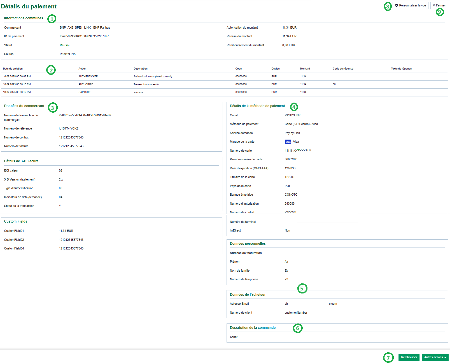Viewport: 450px width, 363px height.
Task: Click the Réussi status value
Action: click(64, 45)
